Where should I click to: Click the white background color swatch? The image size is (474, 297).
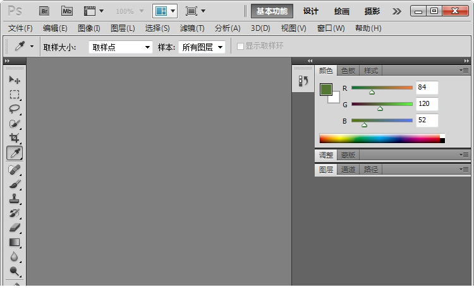point(336,99)
